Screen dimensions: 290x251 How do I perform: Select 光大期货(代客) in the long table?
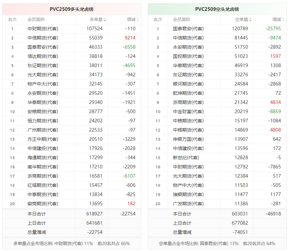[x=43, y=75]
